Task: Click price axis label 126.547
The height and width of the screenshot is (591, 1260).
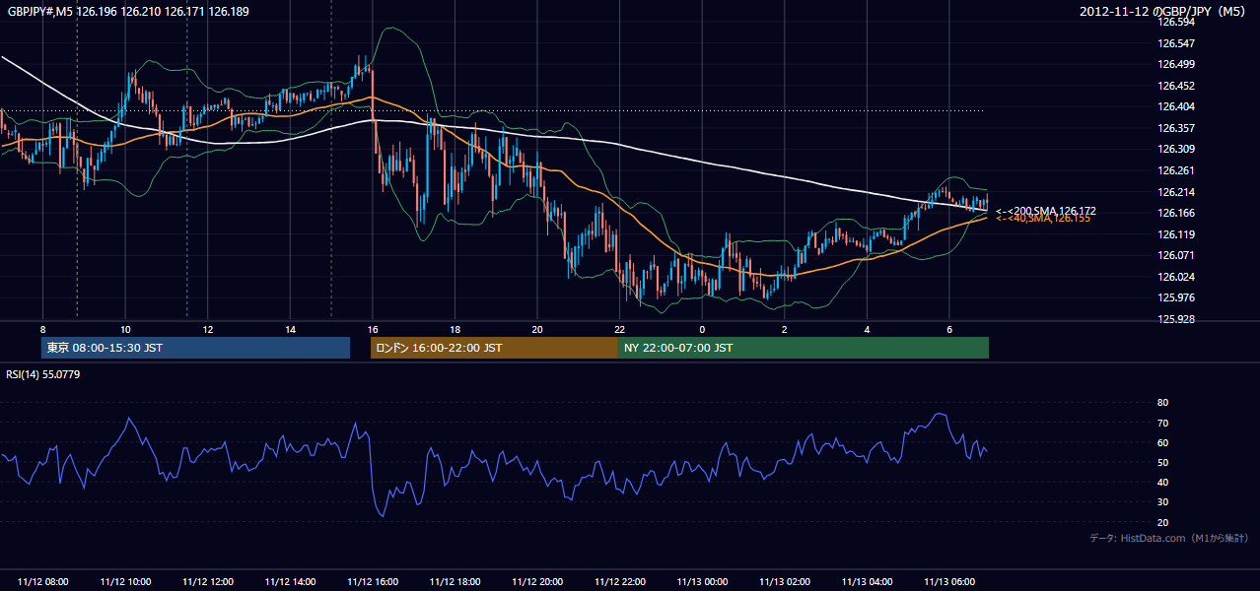Action: (x=1175, y=43)
